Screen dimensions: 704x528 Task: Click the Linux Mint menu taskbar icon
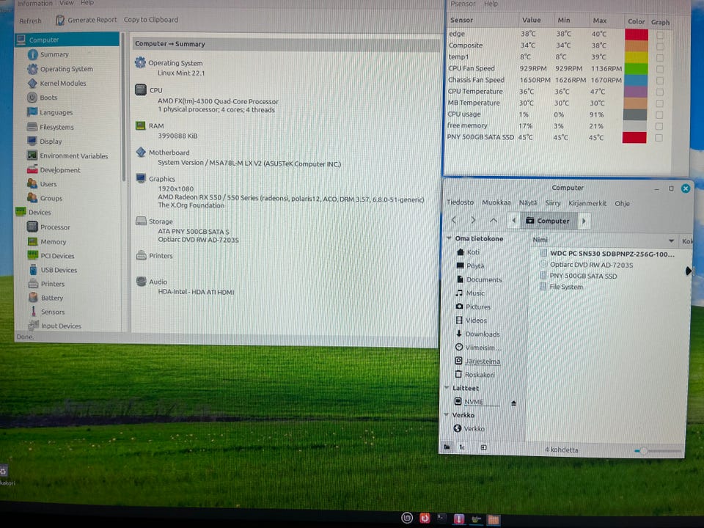(407, 518)
